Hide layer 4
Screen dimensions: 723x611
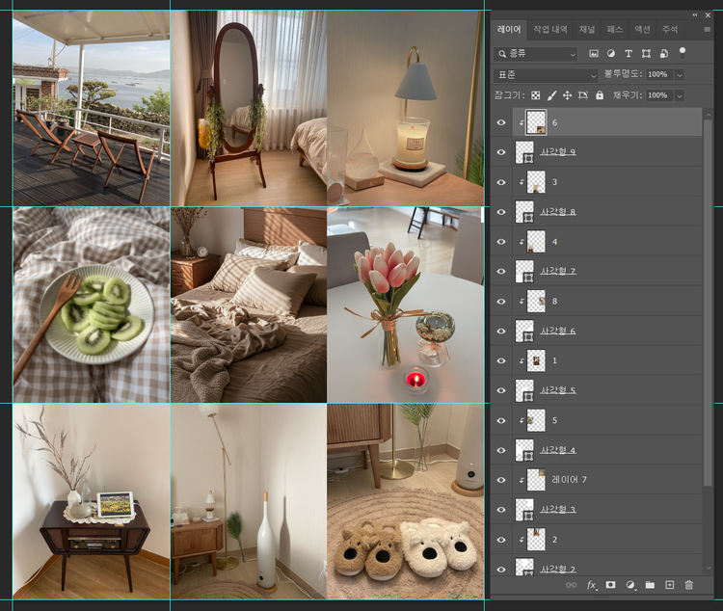tap(501, 242)
